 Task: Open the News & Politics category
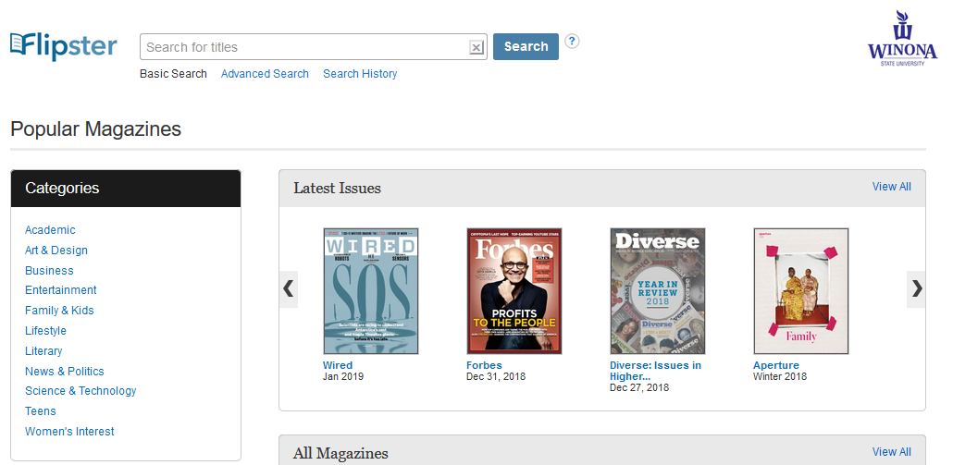coord(65,371)
